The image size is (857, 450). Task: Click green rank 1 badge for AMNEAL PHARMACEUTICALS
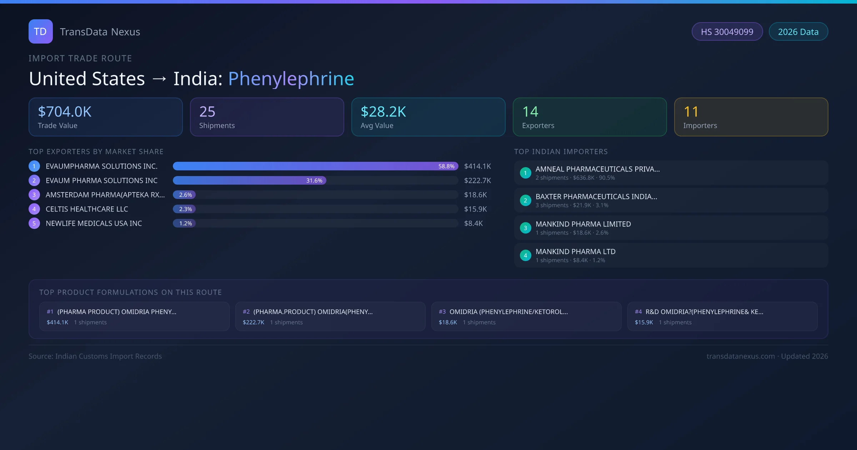coord(525,173)
